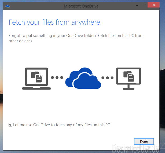This screenshot has width=165, height=153.
Task: Click the large blue OneDrive cloud graphic
Action: [x=83, y=78]
